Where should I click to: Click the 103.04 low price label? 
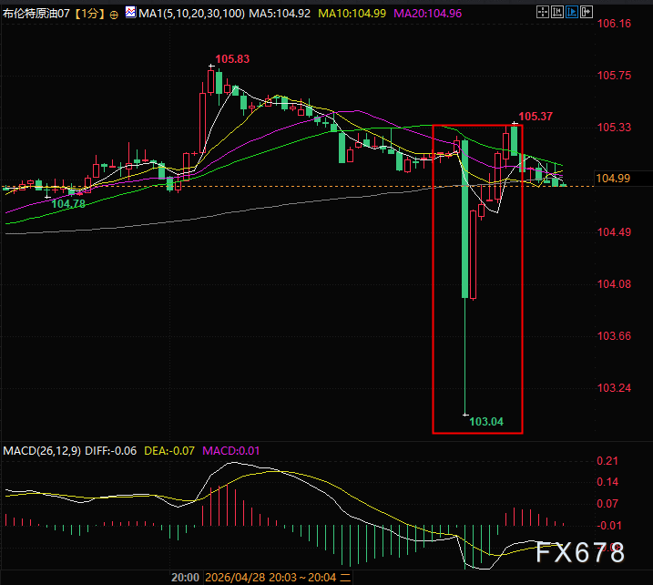tap(486, 422)
